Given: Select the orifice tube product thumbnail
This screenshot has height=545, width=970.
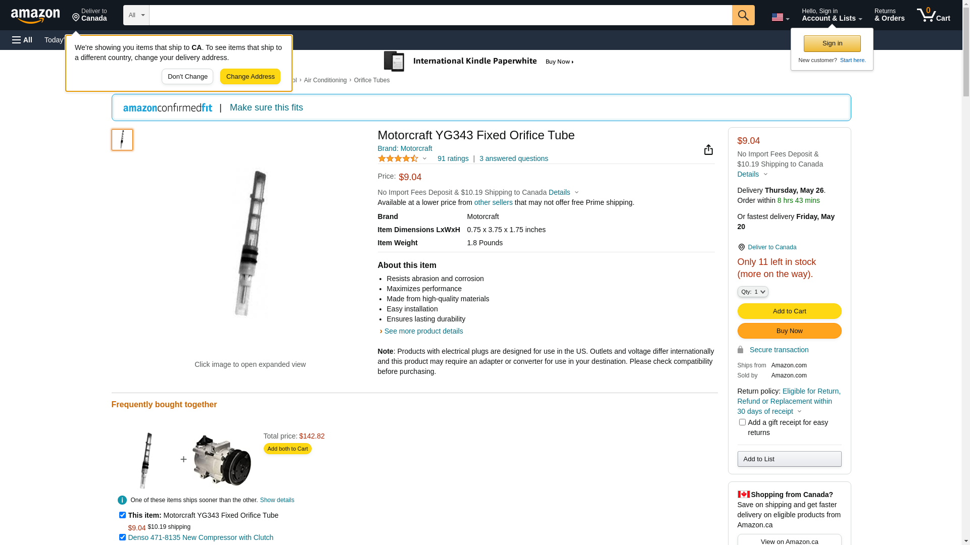Looking at the screenshot, I should pos(122,140).
